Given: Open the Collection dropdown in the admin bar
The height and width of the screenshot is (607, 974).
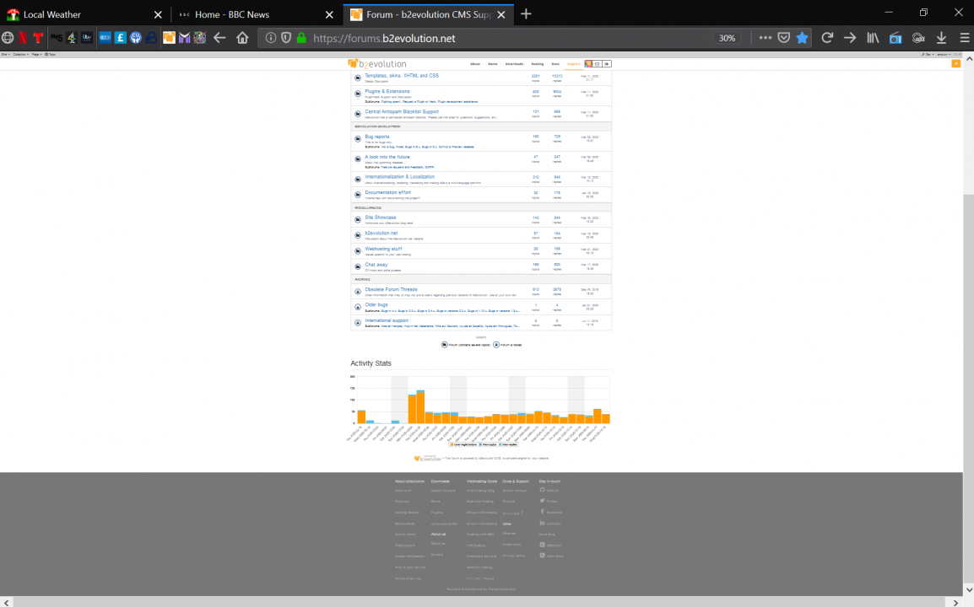Looking at the screenshot, I should coord(20,55).
